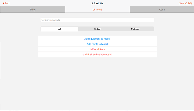Viewport: 194px width, 111px height.
Task: Choose Unlink all and Remove Items
Action: (97, 55)
